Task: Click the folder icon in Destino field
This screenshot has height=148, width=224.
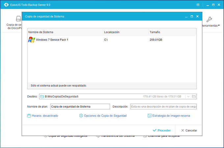Action: [x=42, y=97]
